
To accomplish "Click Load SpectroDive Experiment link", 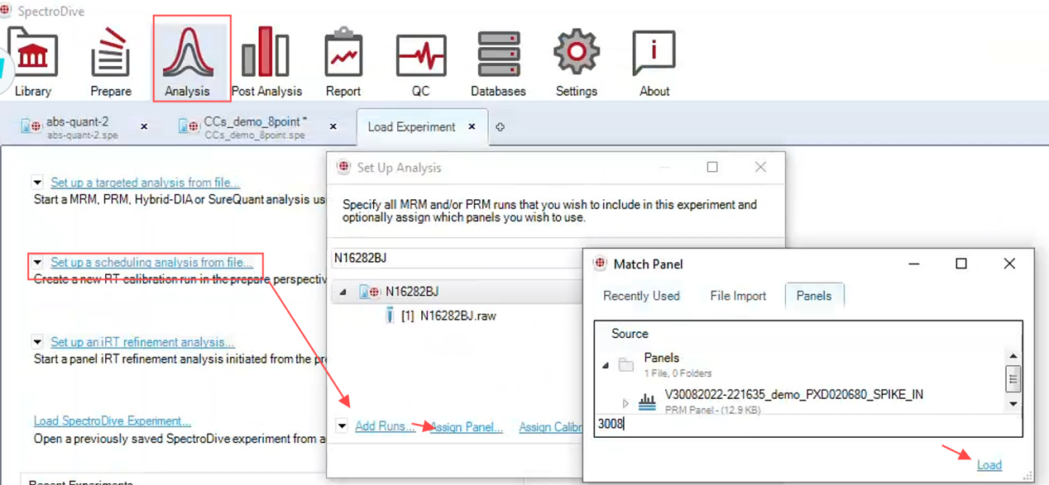I will click(113, 421).
